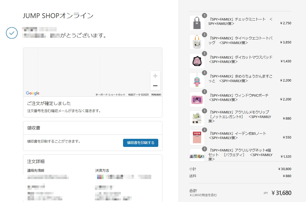Click the ¥30,800 subtotal amount

(x=285, y=169)
